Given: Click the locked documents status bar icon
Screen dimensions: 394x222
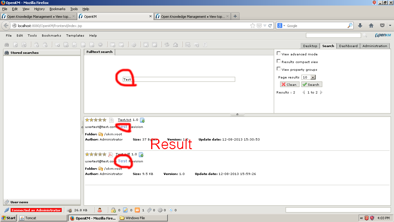Looking at the screenshot, I should 113,210.
